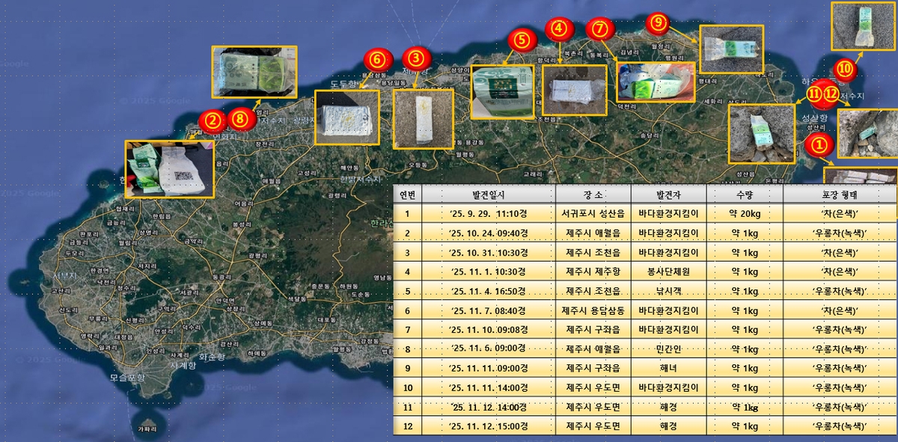This screenshot has width=898, height=442.
Task: Click map marker number 3
Action: pos(416,58)
